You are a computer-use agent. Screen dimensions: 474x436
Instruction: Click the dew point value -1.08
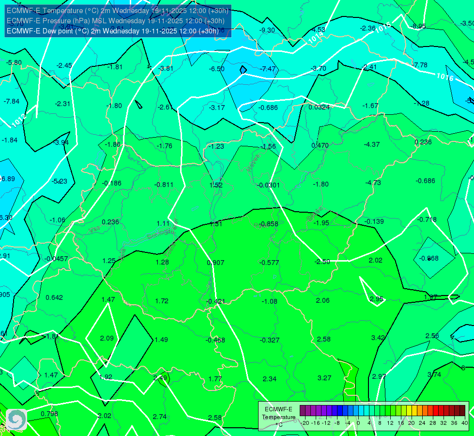click(x=269, y=301)
